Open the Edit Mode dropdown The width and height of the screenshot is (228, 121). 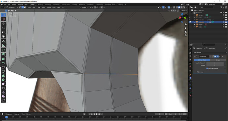click(12, 7)
